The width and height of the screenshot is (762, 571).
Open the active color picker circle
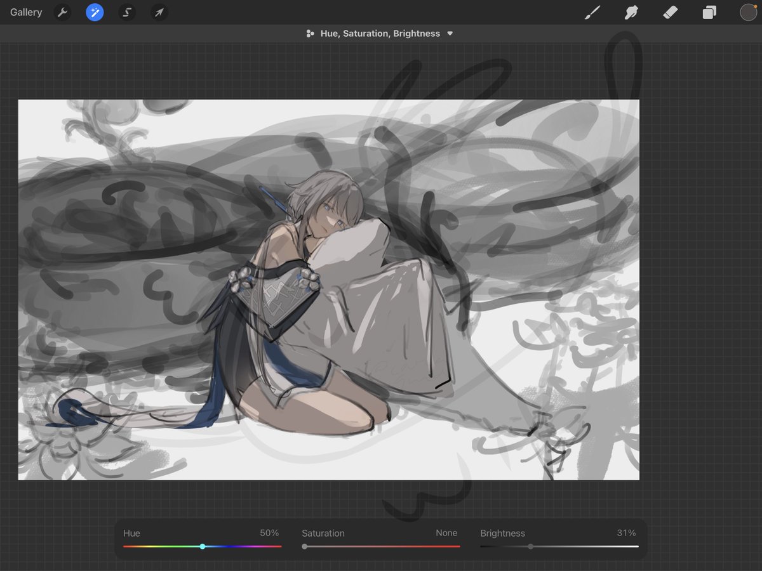(748, 12)
